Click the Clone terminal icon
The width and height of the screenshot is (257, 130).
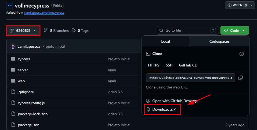pyautogui.click(x=148, y=54)
